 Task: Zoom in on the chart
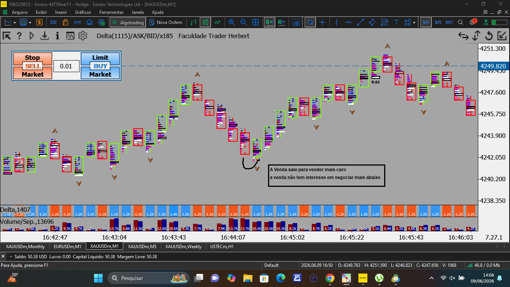231,22
